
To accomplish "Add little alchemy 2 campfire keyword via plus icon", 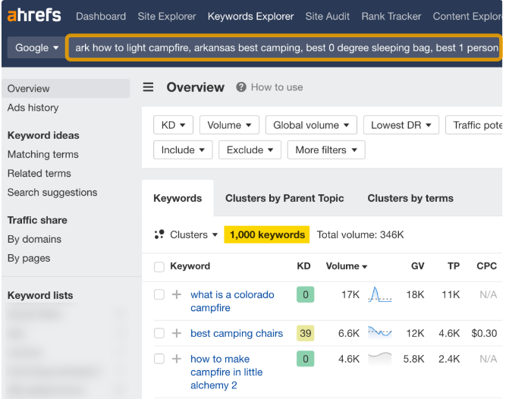I will pos(177,359).
